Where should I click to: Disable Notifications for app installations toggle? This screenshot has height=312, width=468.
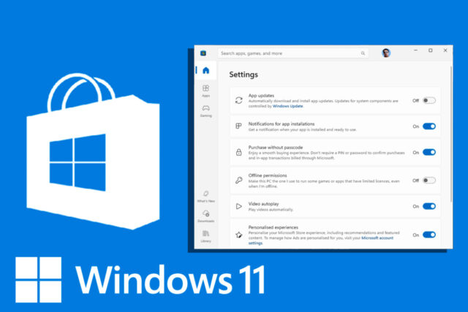point(429,126)
